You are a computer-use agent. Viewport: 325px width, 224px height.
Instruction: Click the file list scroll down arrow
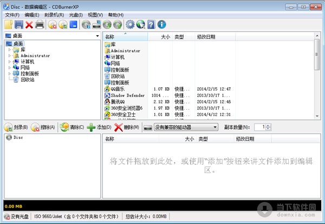[317, 116]
